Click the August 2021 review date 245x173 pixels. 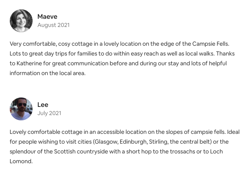[53, 25]
